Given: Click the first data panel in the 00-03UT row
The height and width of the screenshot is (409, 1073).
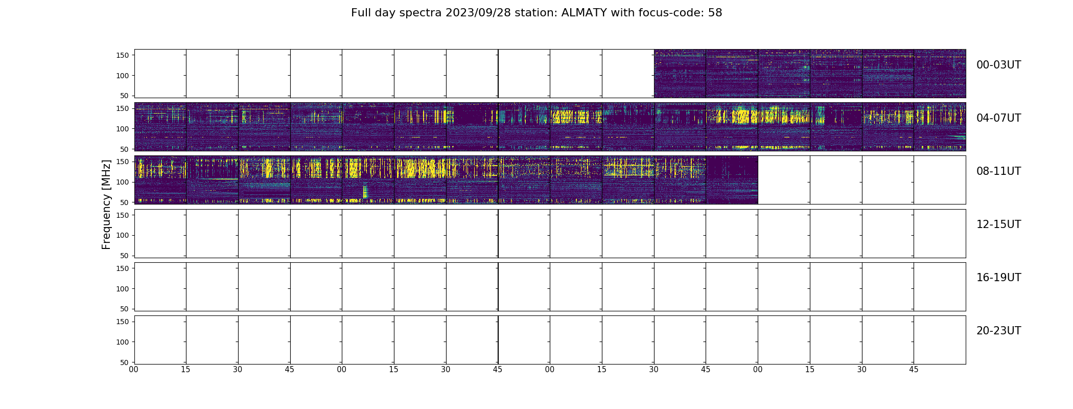Looking at the screenshot, I should pos(680,74).
